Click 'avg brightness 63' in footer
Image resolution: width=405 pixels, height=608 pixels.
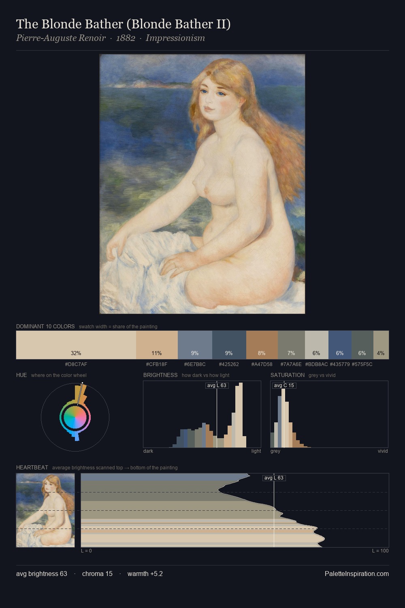[42, 574]
